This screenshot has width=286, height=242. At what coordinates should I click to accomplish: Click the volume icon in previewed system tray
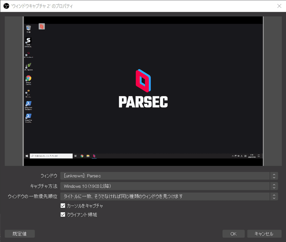(x=239, y=156)
